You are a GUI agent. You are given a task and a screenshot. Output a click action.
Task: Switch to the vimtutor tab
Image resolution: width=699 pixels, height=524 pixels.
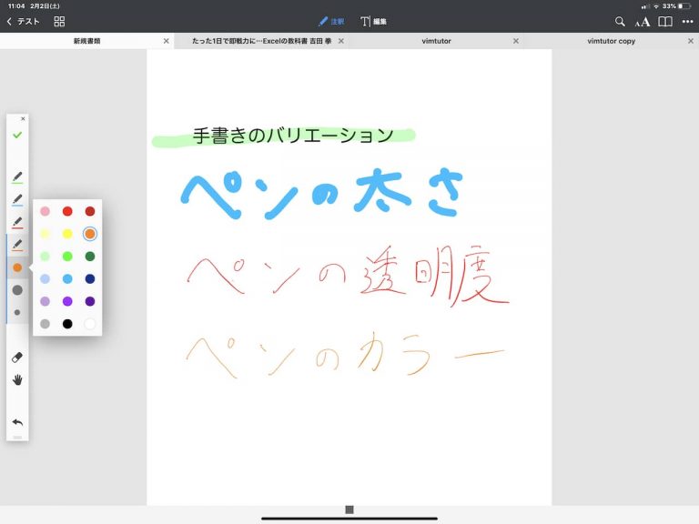[436, 41]
